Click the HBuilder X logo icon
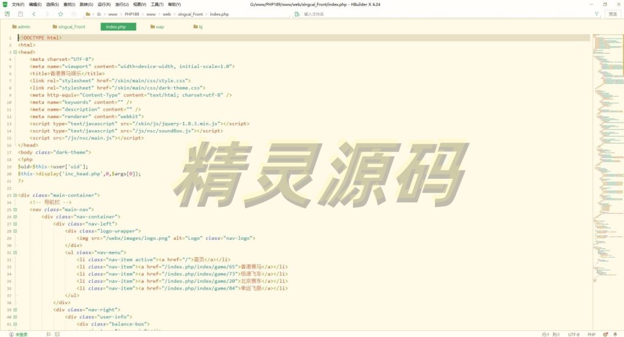The width and height of the screenshot is (624, 337). click(x=5, y=4)
